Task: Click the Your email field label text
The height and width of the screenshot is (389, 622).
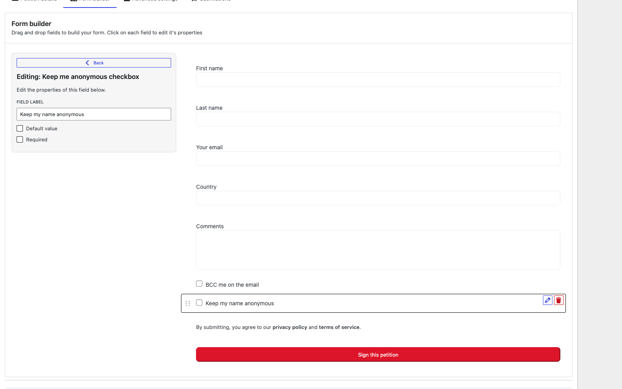Action: click(x=209, y=147)
